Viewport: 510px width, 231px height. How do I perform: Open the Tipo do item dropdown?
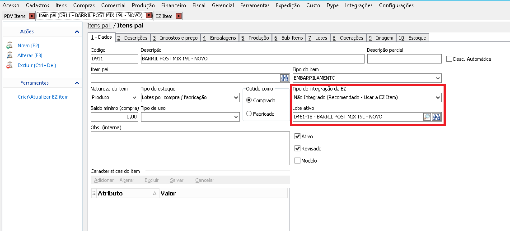click(x=438, y=78)
